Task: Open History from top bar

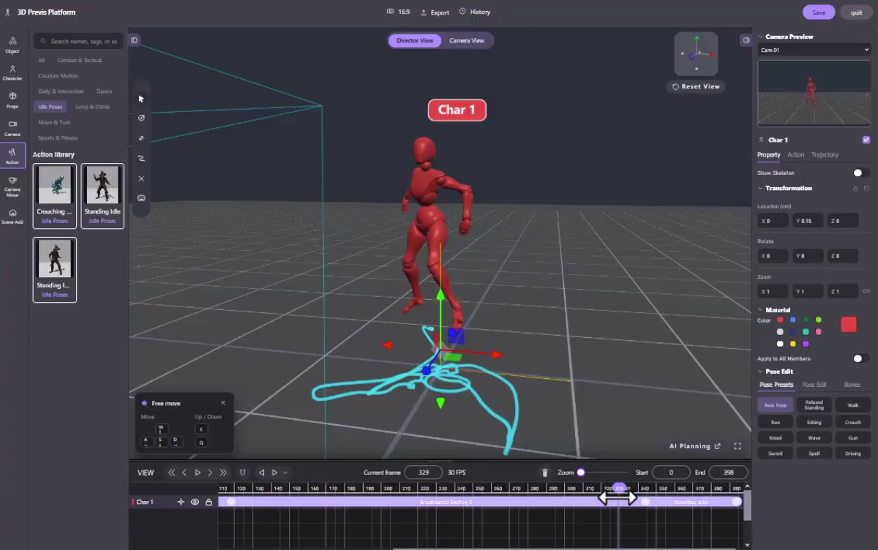Action: (475, 12)
